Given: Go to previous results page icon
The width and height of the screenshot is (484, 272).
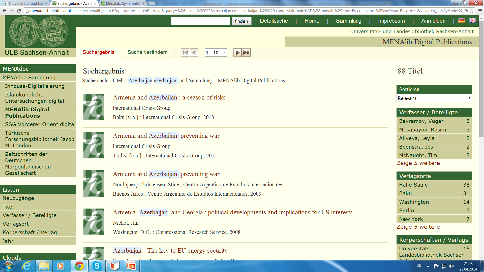Looking at the screenshot, I should click(194, 53).
